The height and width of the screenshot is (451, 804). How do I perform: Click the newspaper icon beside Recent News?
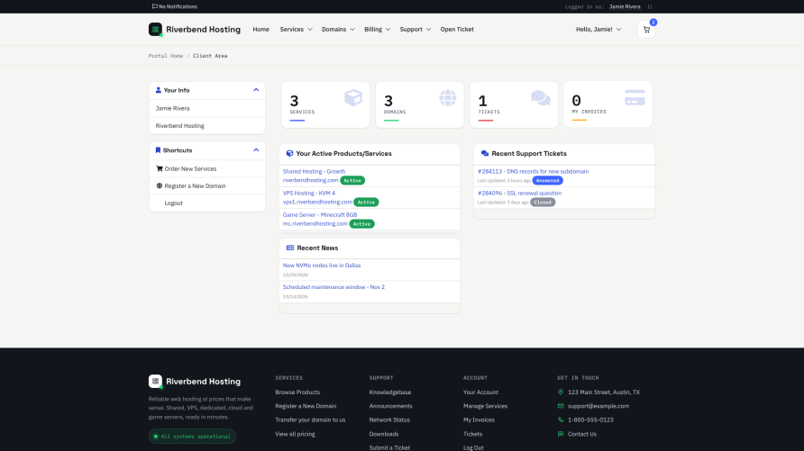point(290,248)
